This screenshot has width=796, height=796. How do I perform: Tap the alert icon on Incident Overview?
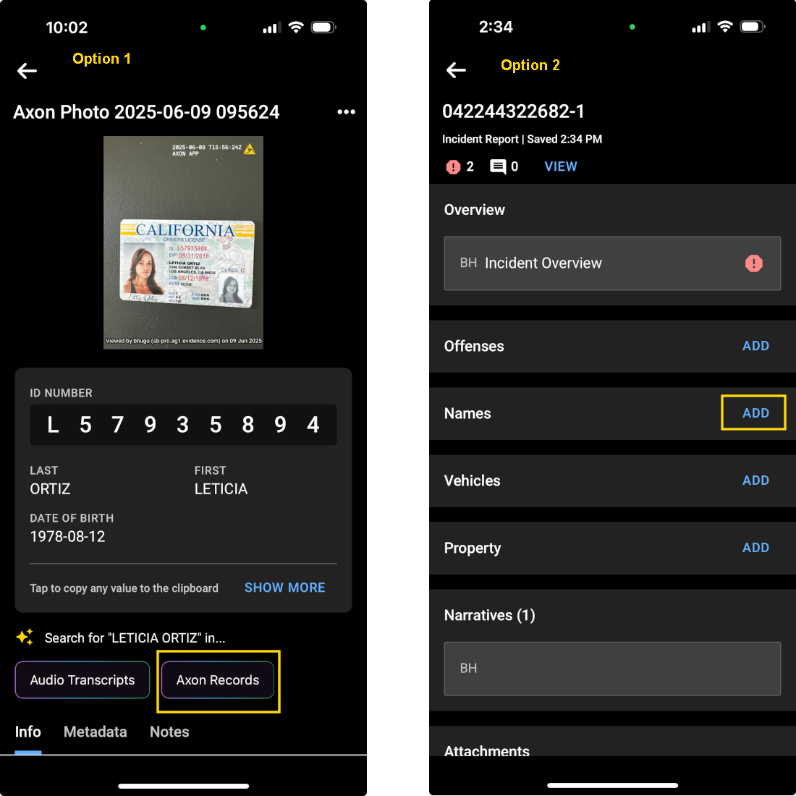click(x=754, y=263)
